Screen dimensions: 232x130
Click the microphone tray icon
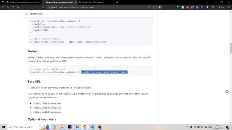tap(191, 127)
